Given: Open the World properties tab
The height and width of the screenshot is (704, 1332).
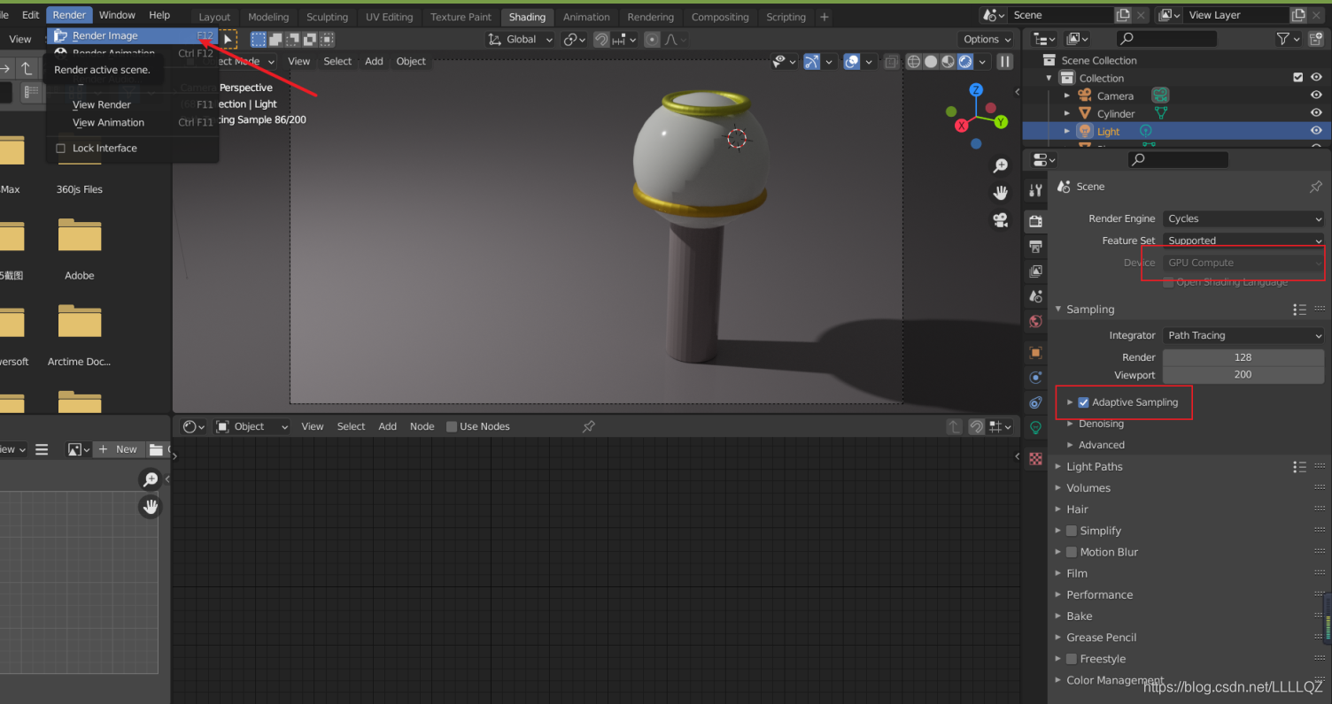Looking at the screenshot, I should pos(1035,322).
